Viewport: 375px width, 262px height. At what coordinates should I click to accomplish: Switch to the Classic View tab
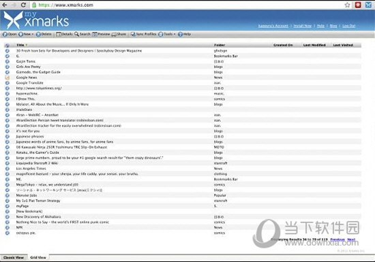[x=14, y=258]
